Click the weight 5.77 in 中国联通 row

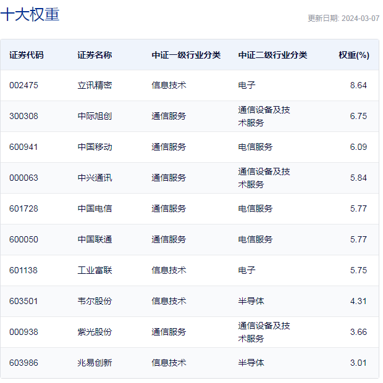click(x=358, y=239)
